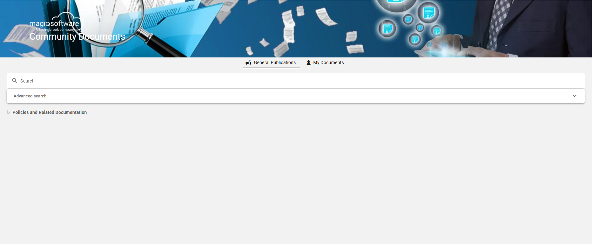Open the Advanced search panel header
The image size is (592, 244).
(296, 96)
